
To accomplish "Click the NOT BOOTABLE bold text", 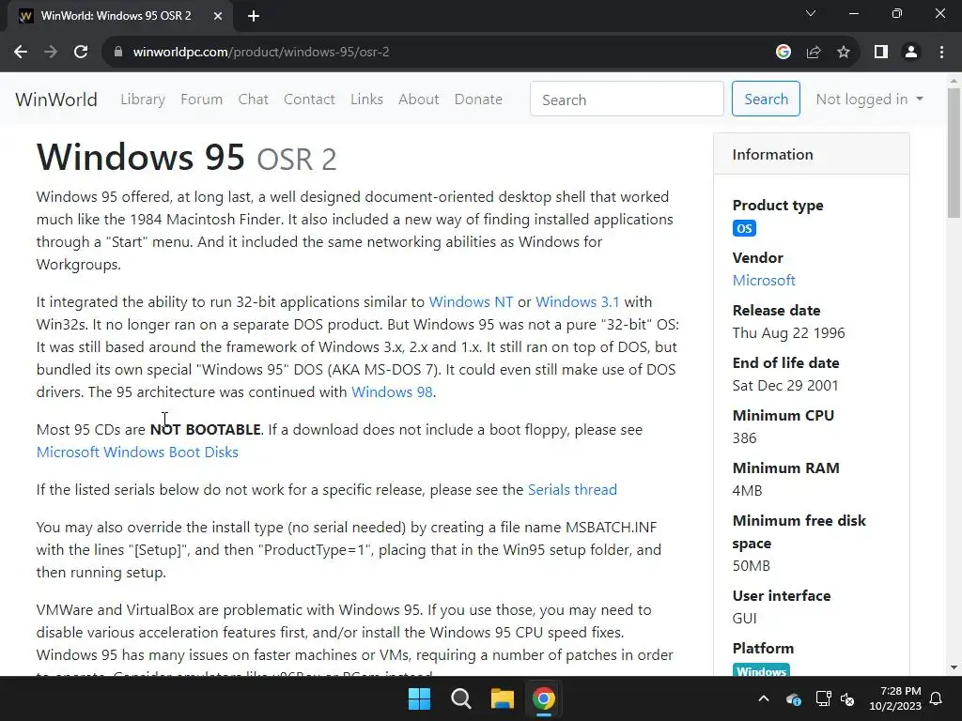I will [x=206, y=430].
